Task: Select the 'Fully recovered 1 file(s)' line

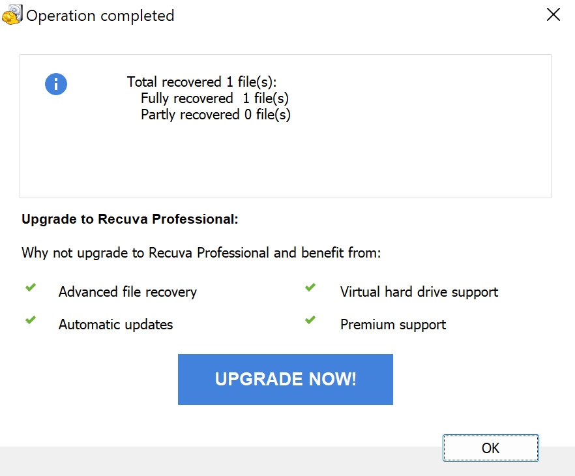Action: click(x=215, y=98)
